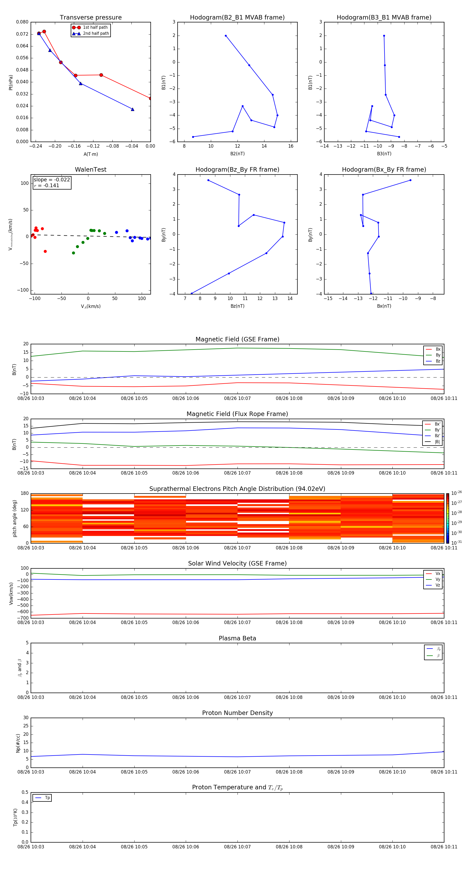Click the 'Vy' legend entry in velocity plot

tap(433, 579)
